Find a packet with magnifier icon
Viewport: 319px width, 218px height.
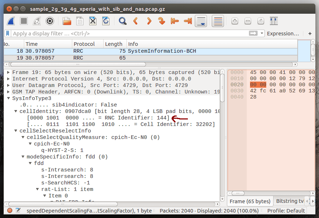pyautogui.click(x=123, y=21)
